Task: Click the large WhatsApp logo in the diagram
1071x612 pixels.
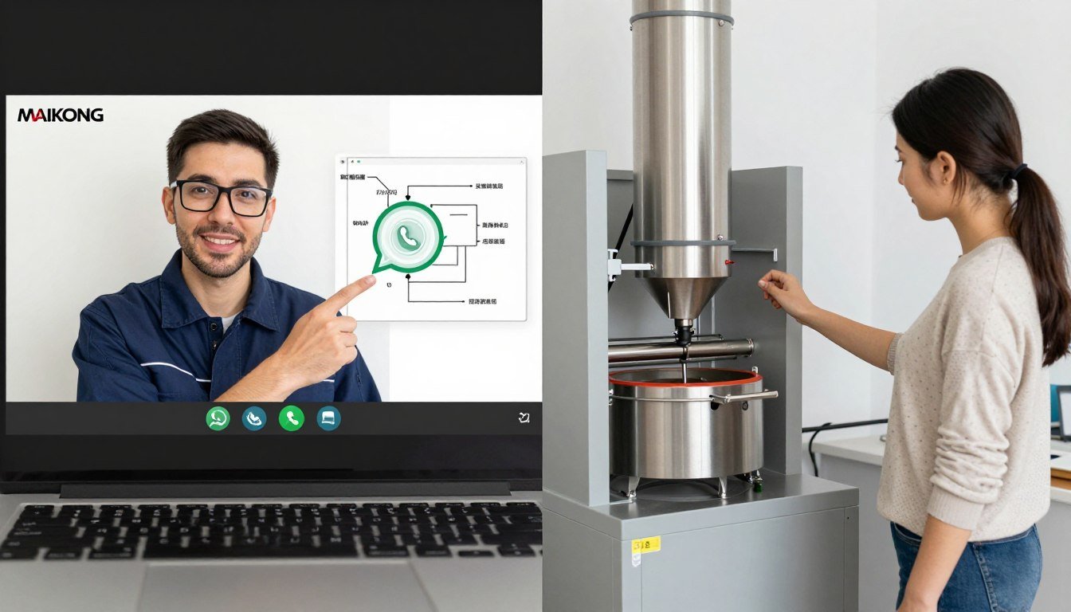Action: pos(408,237)
